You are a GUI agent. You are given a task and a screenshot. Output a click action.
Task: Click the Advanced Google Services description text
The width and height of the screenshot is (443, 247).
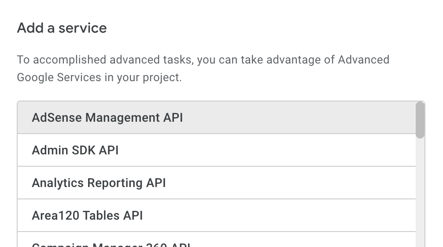click(x=203, y=68)
